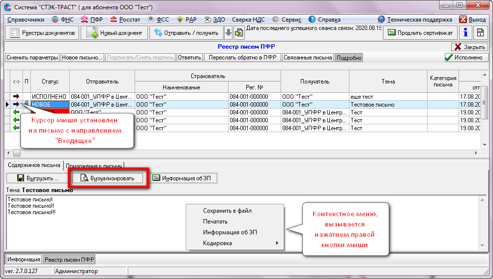Switch to Содержимое письма tab
Viewport: 493px width, 279px height.
(34, 165)
